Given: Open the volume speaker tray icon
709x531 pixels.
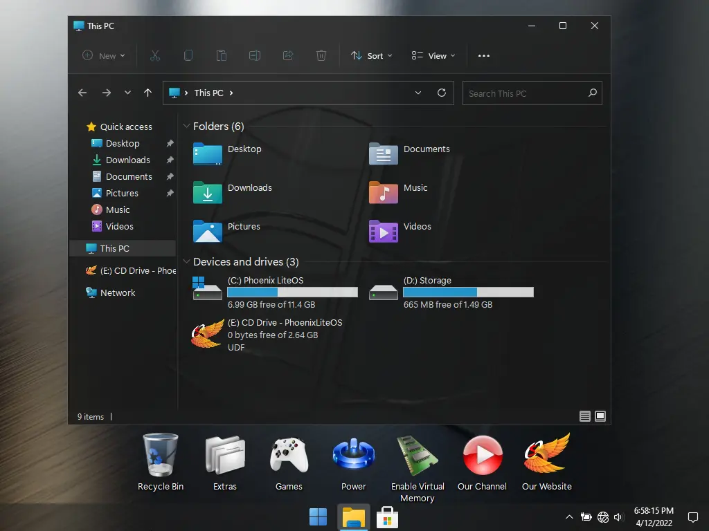Looking at the screenshot, I should click(618, 517).
